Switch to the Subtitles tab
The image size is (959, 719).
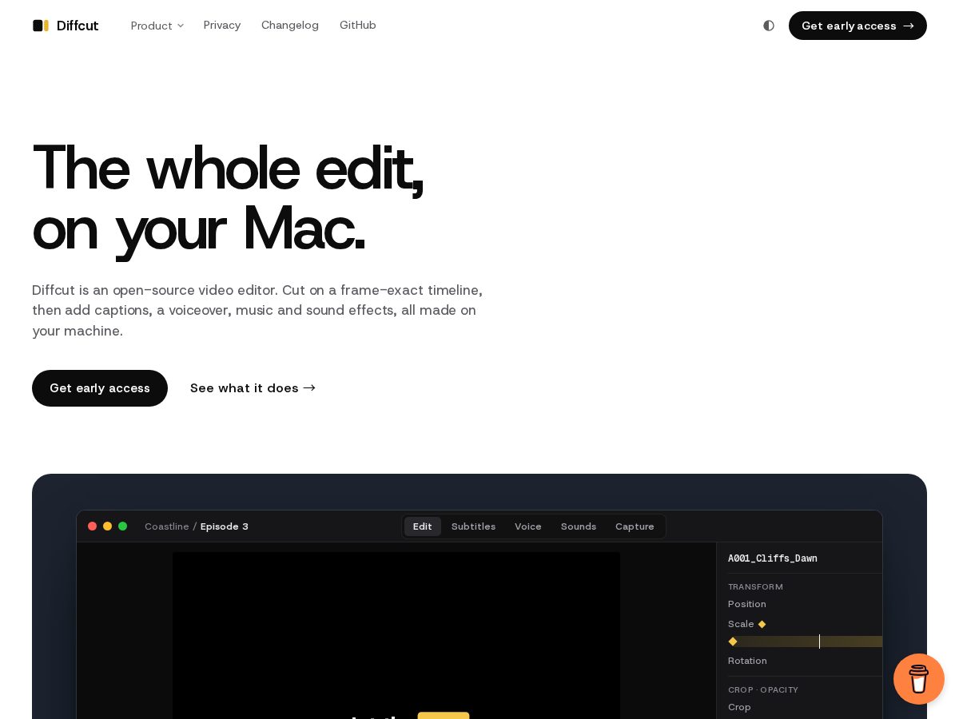pyautogui.click(x=473, y=526)
